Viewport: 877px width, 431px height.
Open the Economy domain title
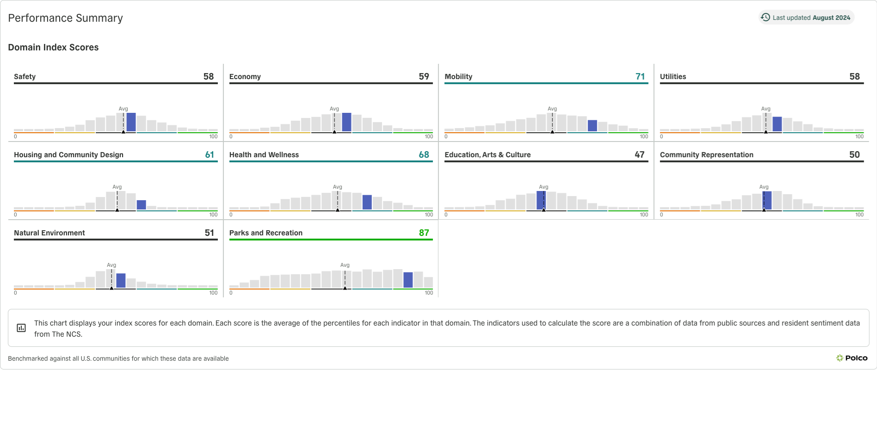(x=245, y=77)
